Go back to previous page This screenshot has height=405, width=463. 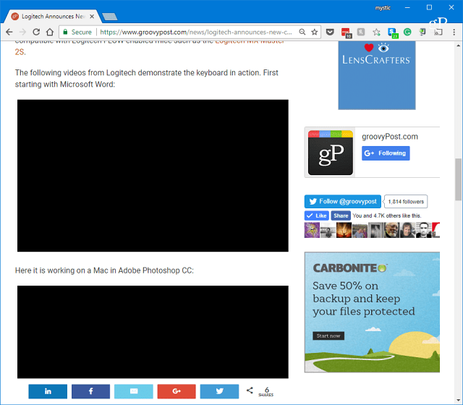pyautogui.click(x=9, y=32)
